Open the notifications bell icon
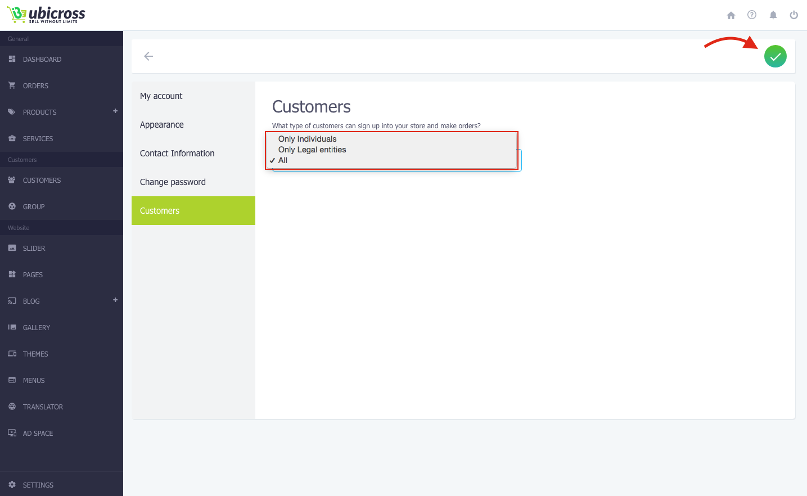 (773, 15)
